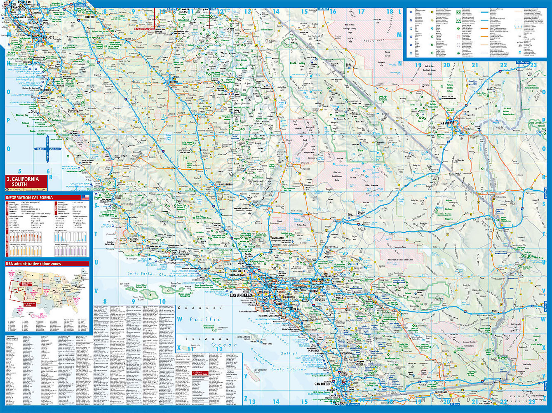Click the Expressway blue line in the legend
The image size is (552, 413).
[484, 12]
